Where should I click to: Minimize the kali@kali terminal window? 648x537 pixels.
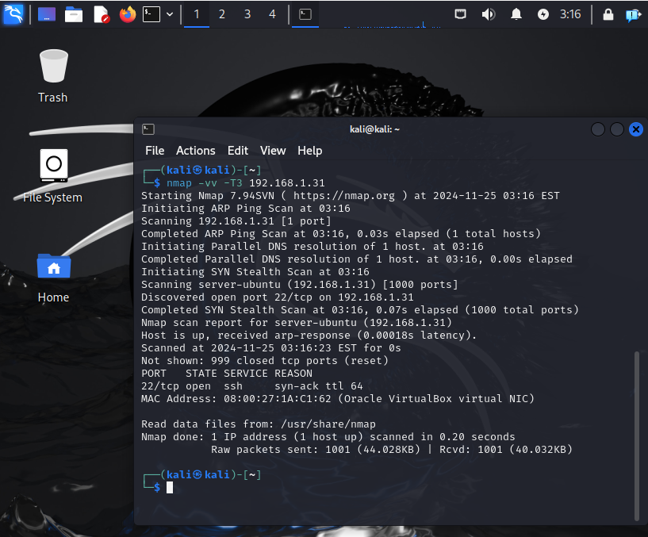(597, 129)
